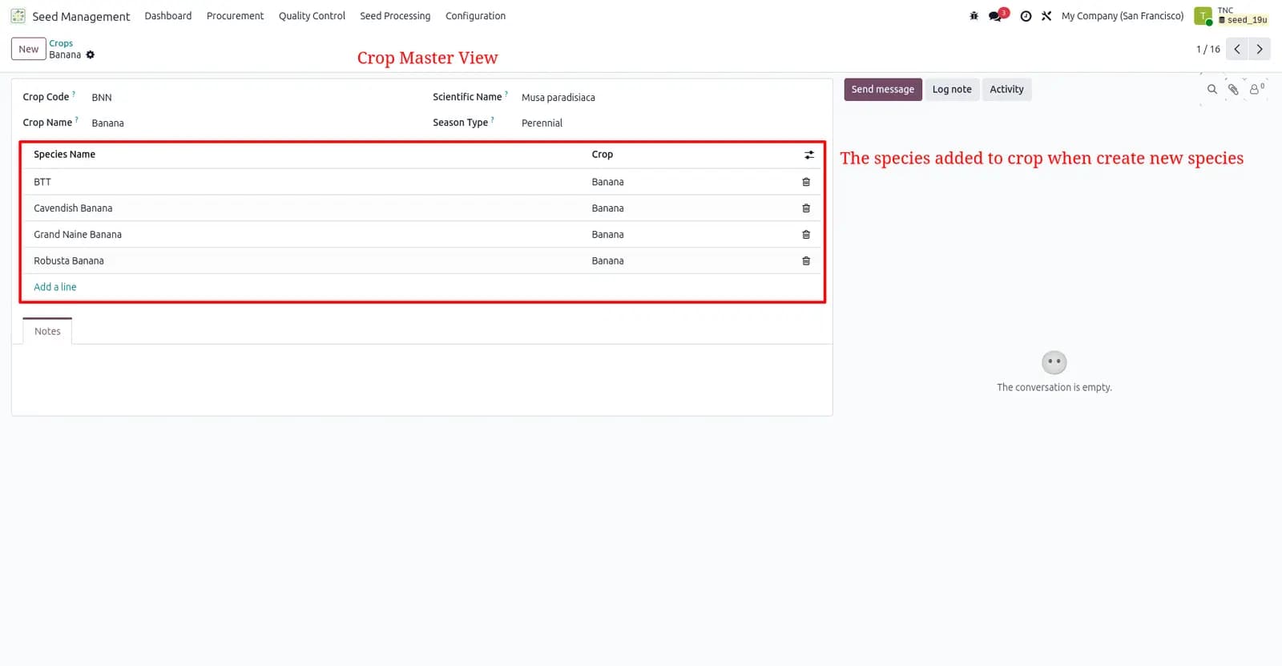Open optional columns adjust icon in species table
This screenshot has height=666, width=1282.
click(809, 155)
